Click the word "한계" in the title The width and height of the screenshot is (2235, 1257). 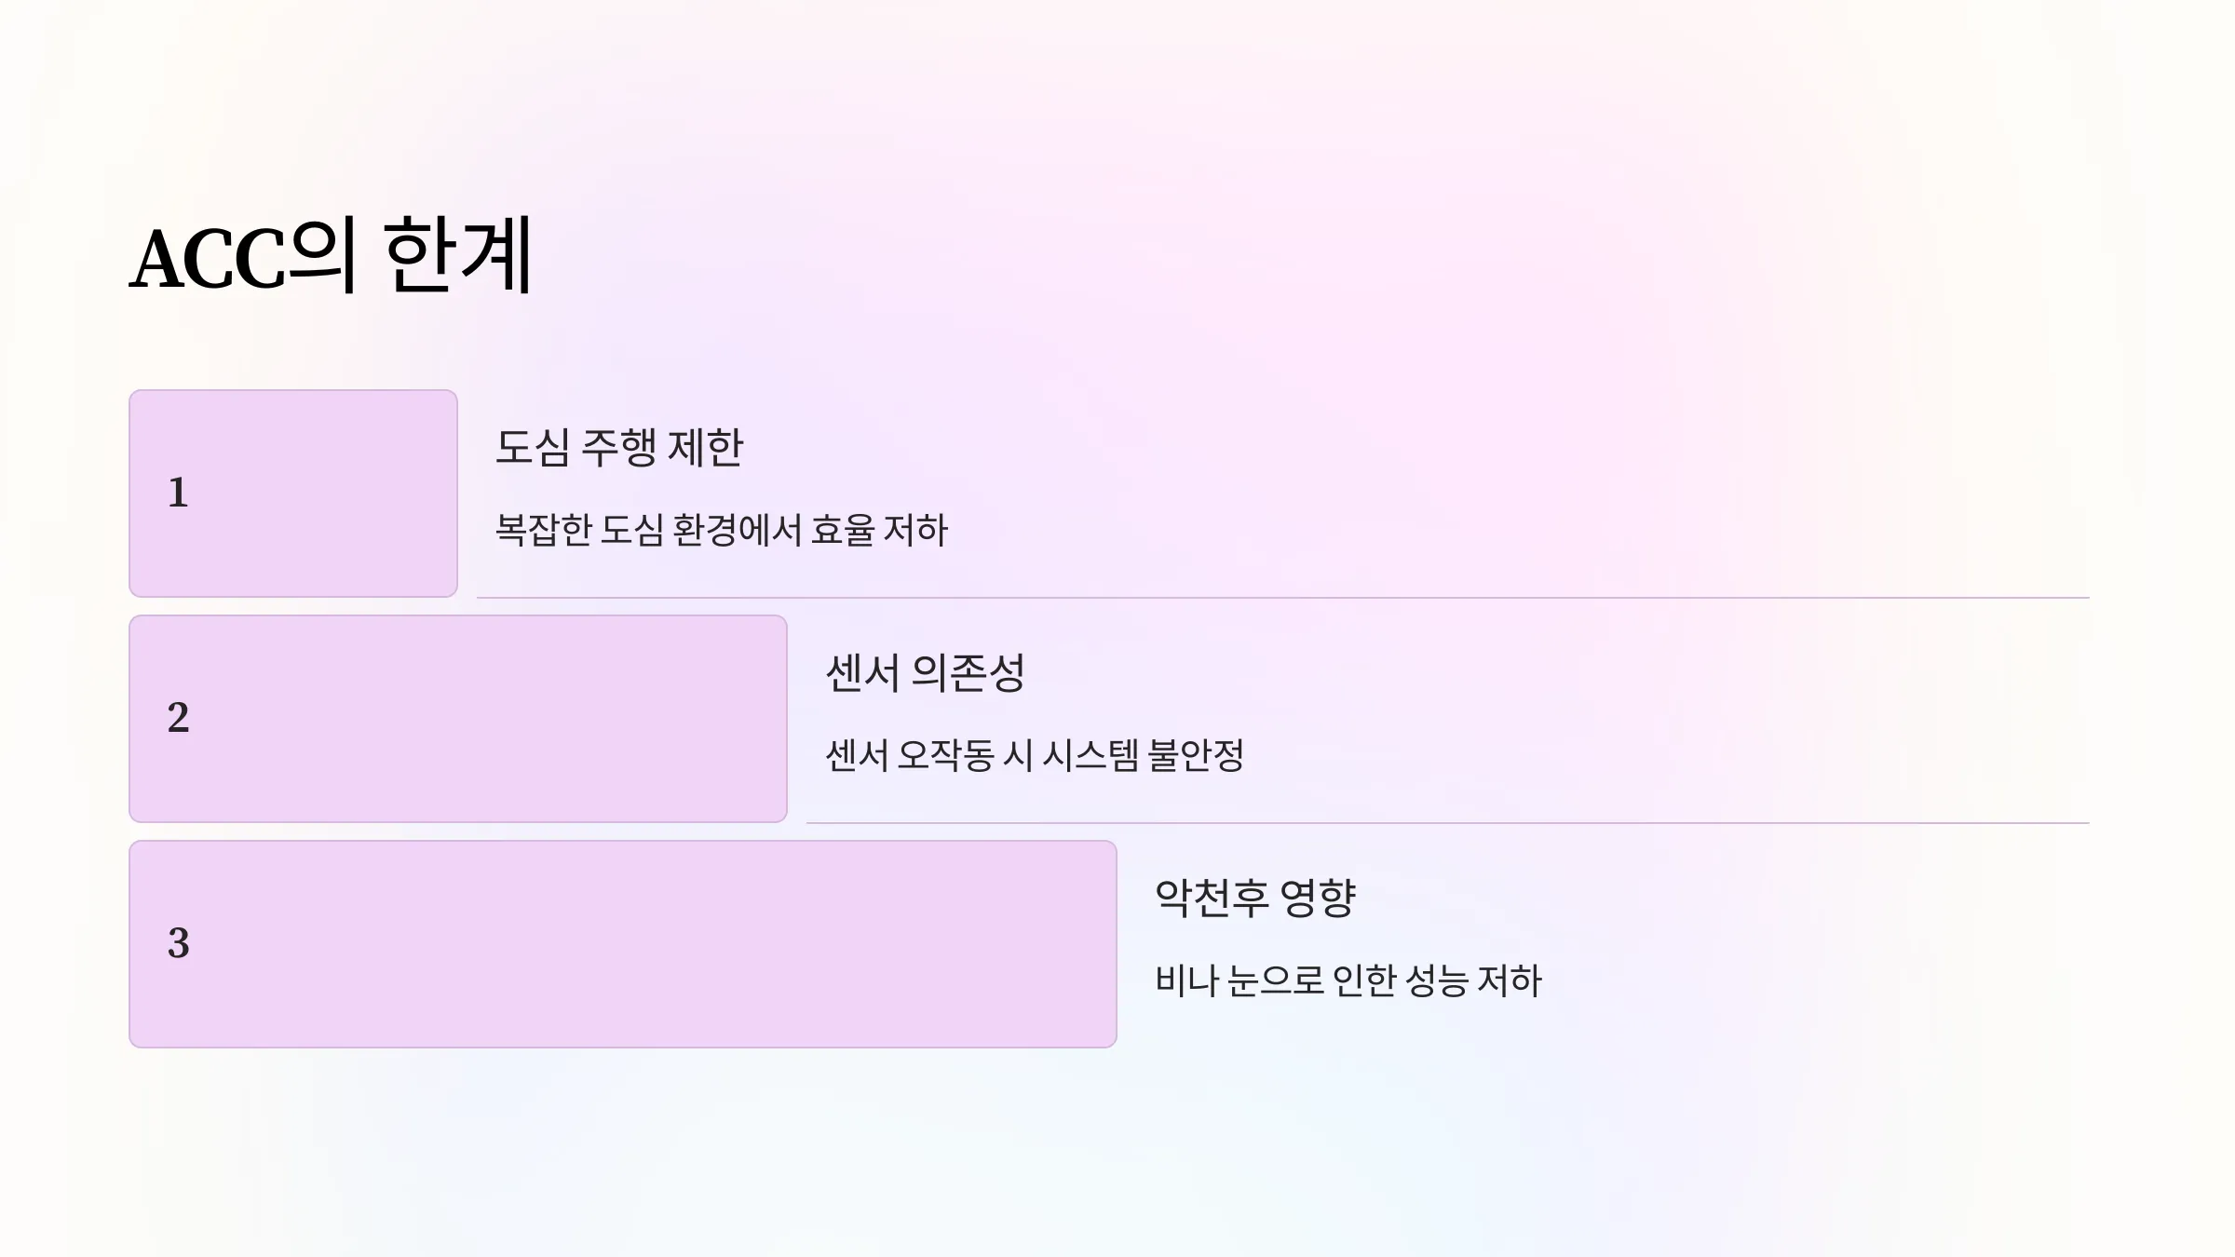[457, 254]
